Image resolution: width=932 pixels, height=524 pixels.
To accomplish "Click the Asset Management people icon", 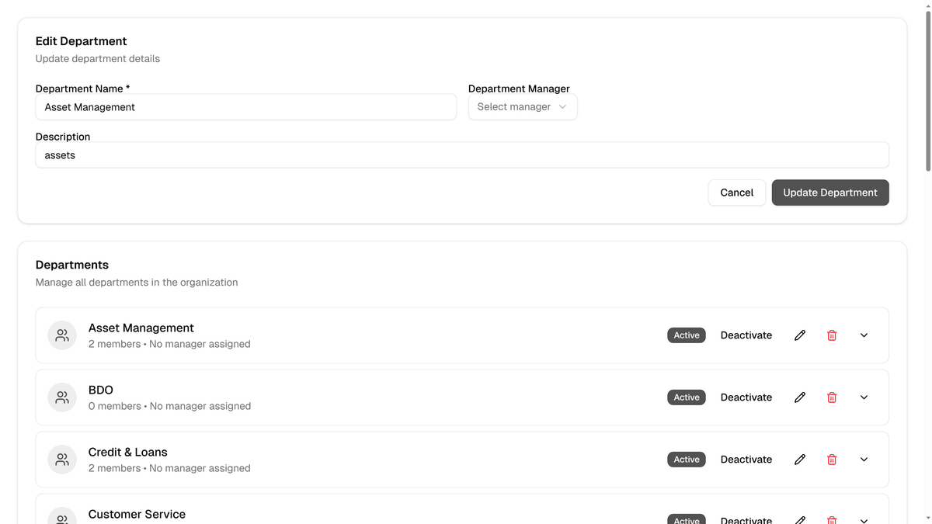I will (x=62, y=335).
